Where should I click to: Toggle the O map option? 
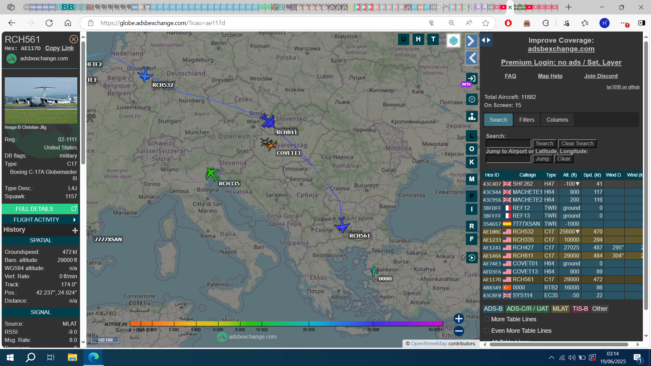coord(472,149)
